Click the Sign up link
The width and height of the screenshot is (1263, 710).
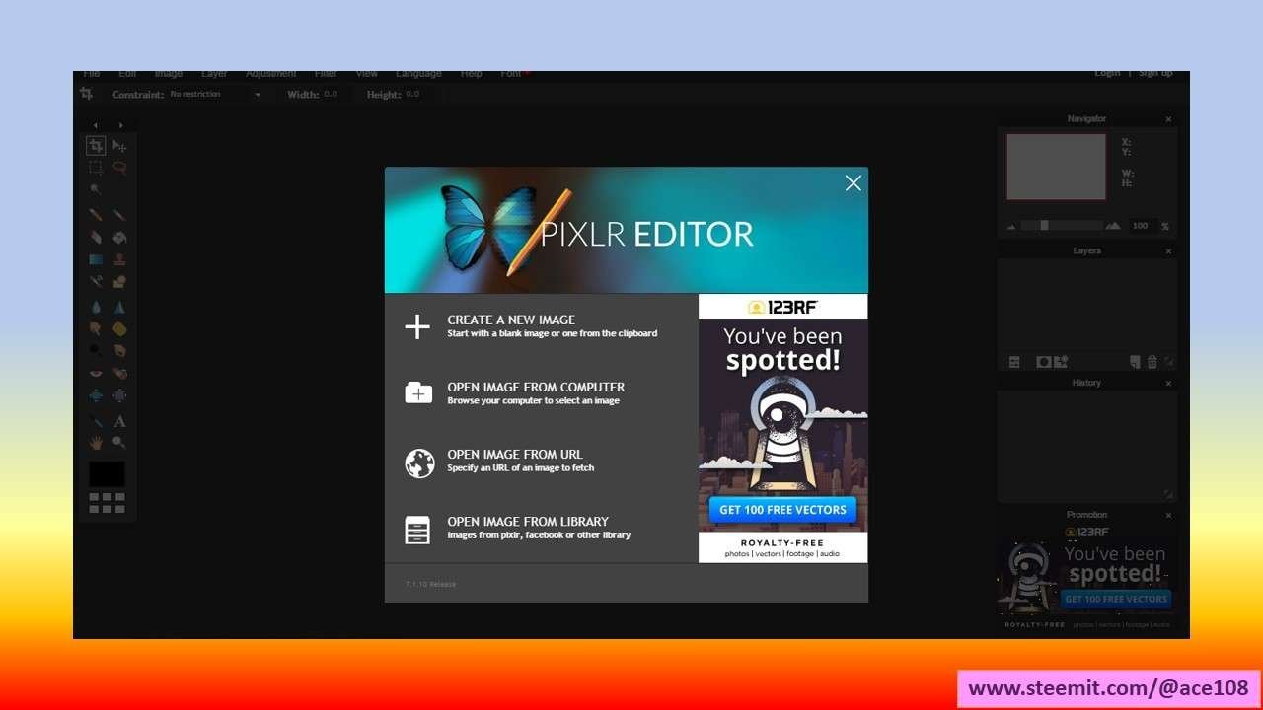point(1155,74)
